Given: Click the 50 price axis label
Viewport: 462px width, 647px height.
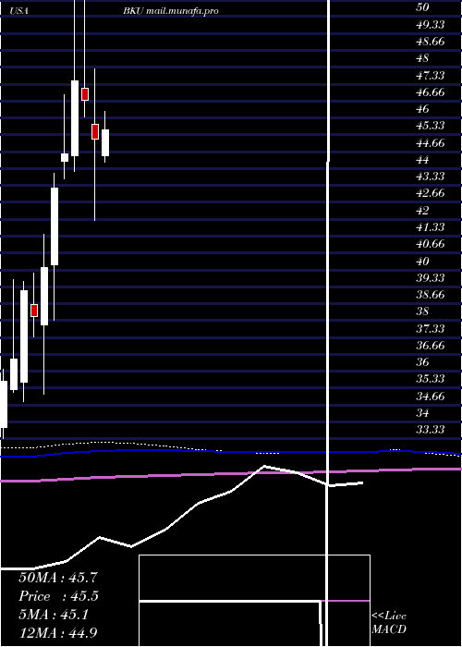Looking at the screenshot, I should [x=423, y=7].
